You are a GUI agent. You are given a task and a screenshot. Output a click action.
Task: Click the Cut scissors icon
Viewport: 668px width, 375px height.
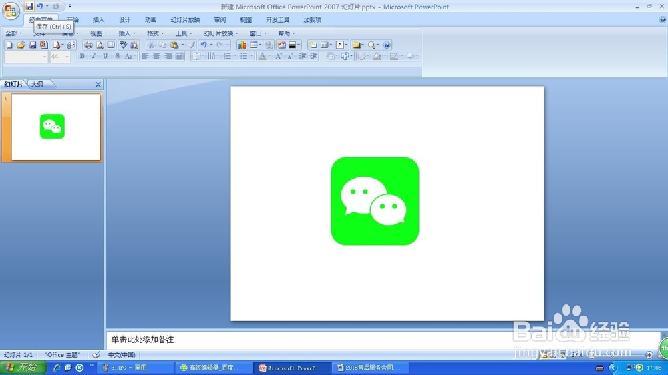pos(151,45)
